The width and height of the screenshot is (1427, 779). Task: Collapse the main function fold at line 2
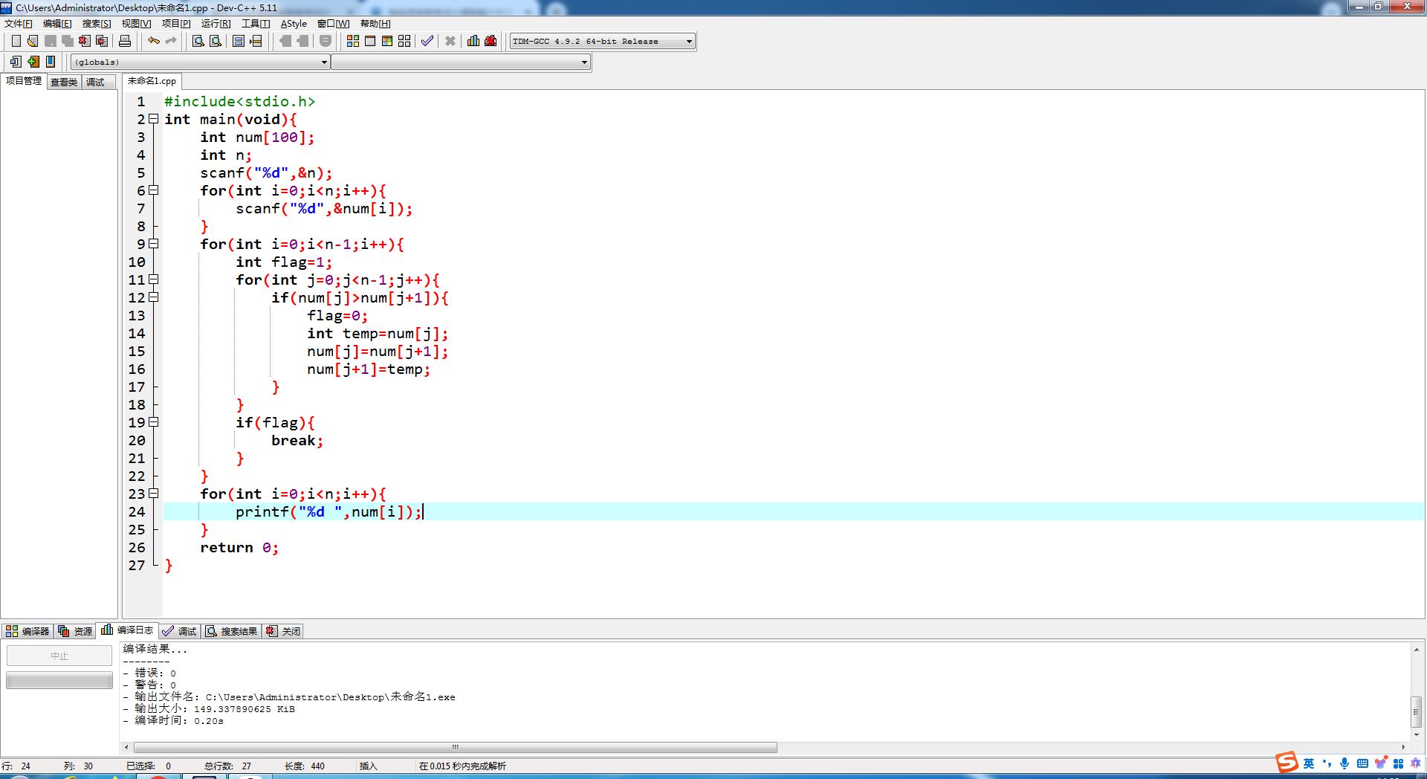[x=154, y=119]
